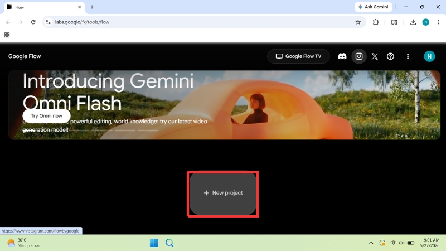Open the Flow account avatar N

[x=429, y=56]
